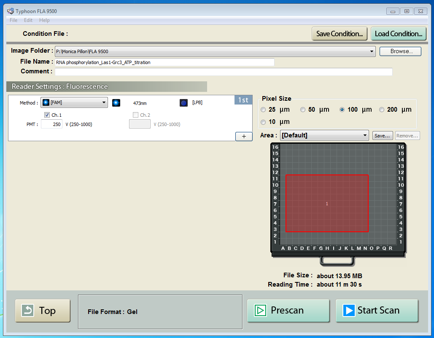The width and height of the screenshot is (434, 338).
Task: Select 25 µm pixel size
Action: tap(263, 110)
